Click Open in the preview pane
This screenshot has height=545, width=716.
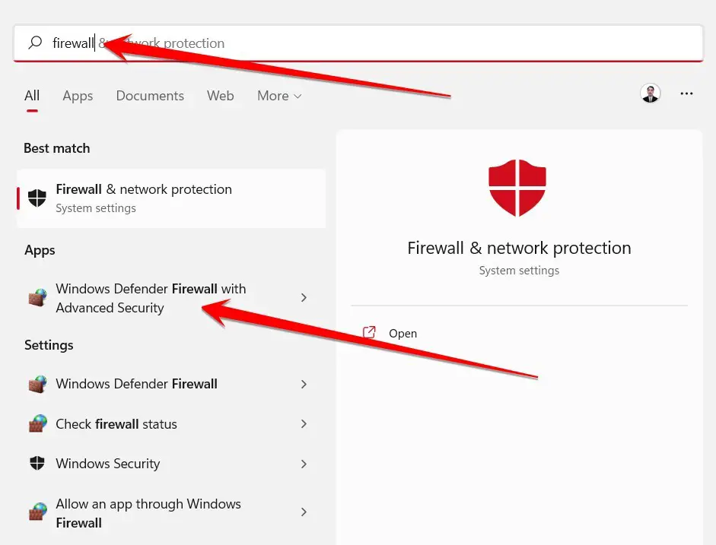[403, 334]
